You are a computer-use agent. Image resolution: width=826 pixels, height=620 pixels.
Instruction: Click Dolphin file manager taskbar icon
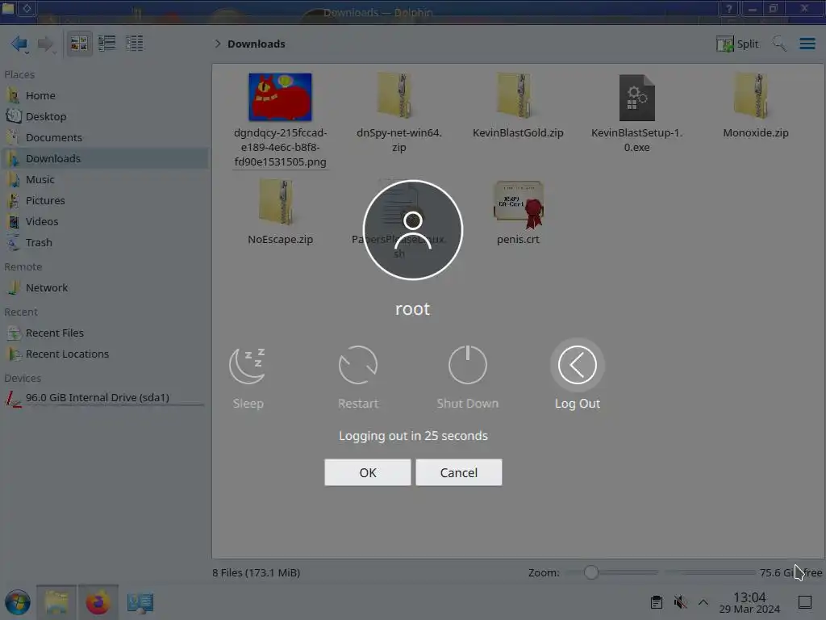pyautogui.click(x=56, y=602)
